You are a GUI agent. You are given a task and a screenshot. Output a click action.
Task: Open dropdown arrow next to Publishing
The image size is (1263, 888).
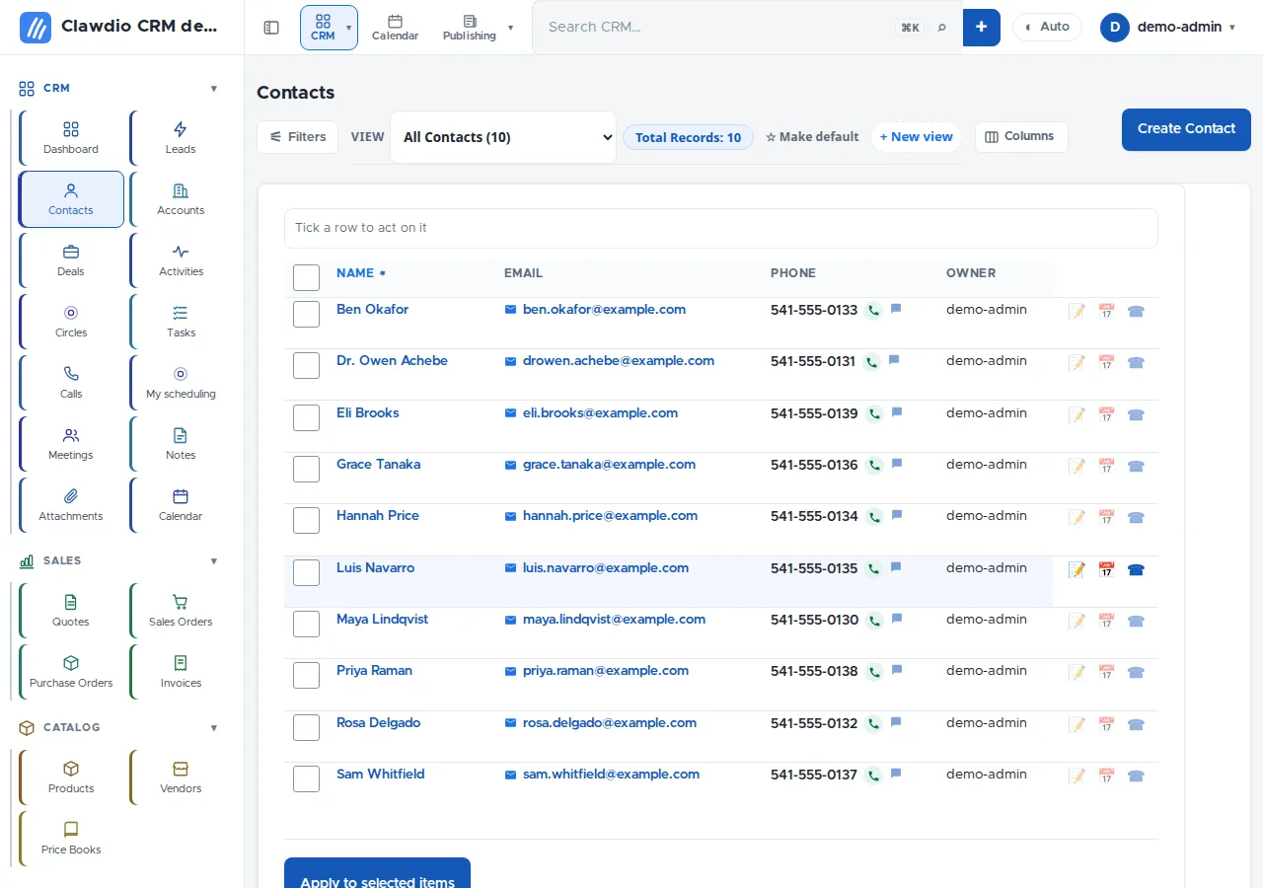(510, 28)
